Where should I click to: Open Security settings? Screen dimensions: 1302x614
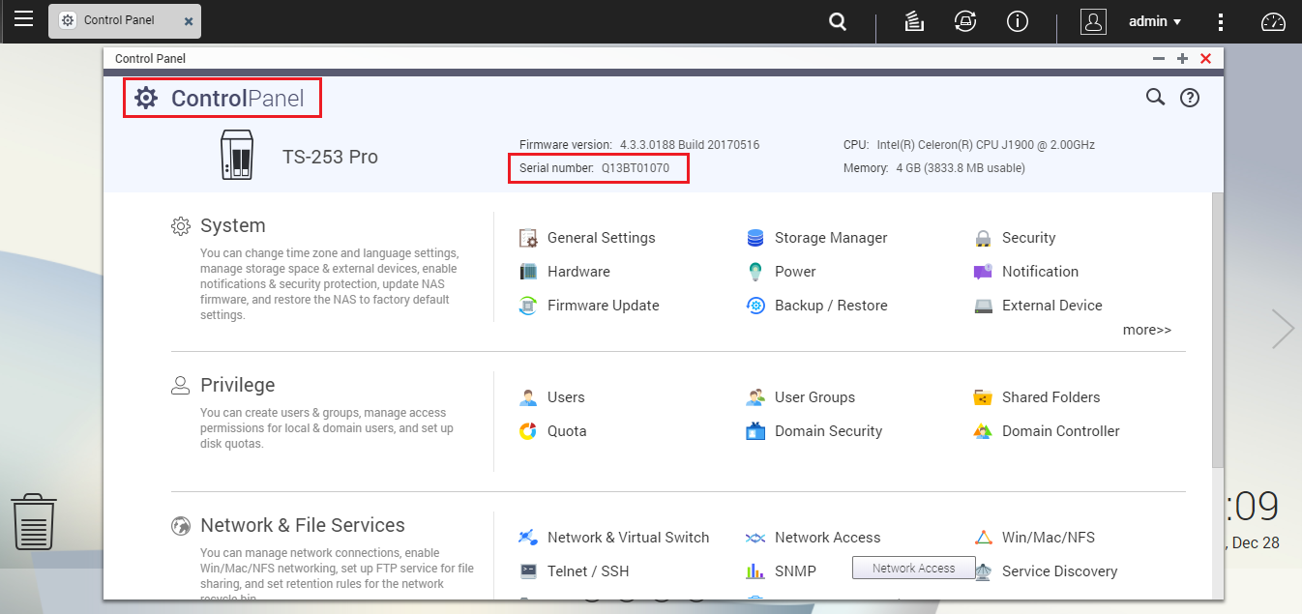coord(1015,238)
